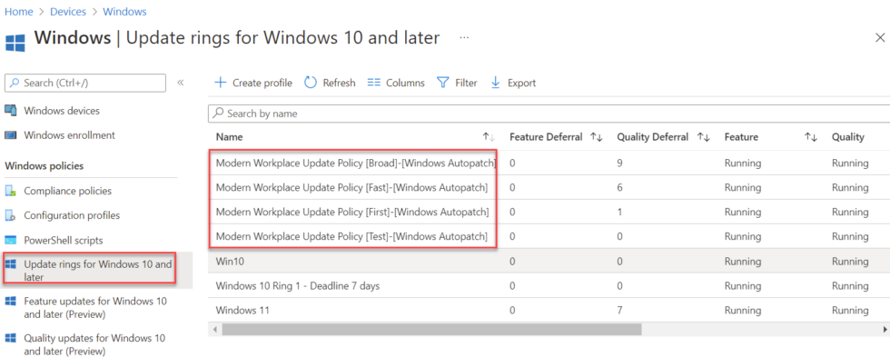Click the Filter label in the toolbar
890x357 pixels.
466,83
